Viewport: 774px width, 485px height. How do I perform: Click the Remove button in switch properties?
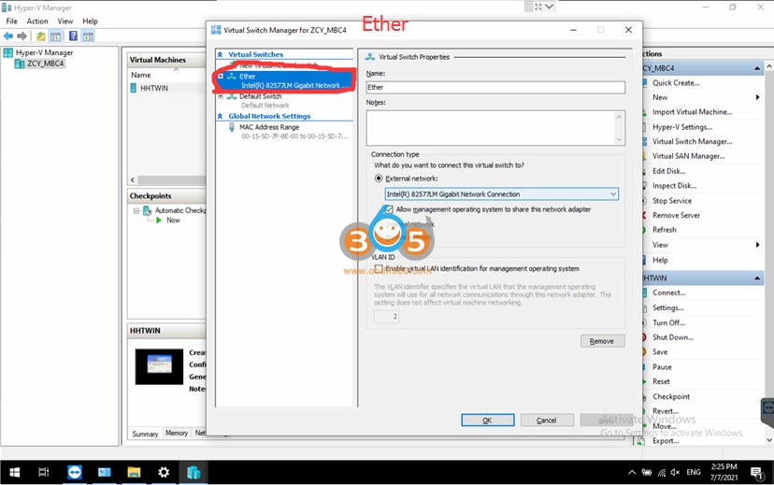coord(602,341)
